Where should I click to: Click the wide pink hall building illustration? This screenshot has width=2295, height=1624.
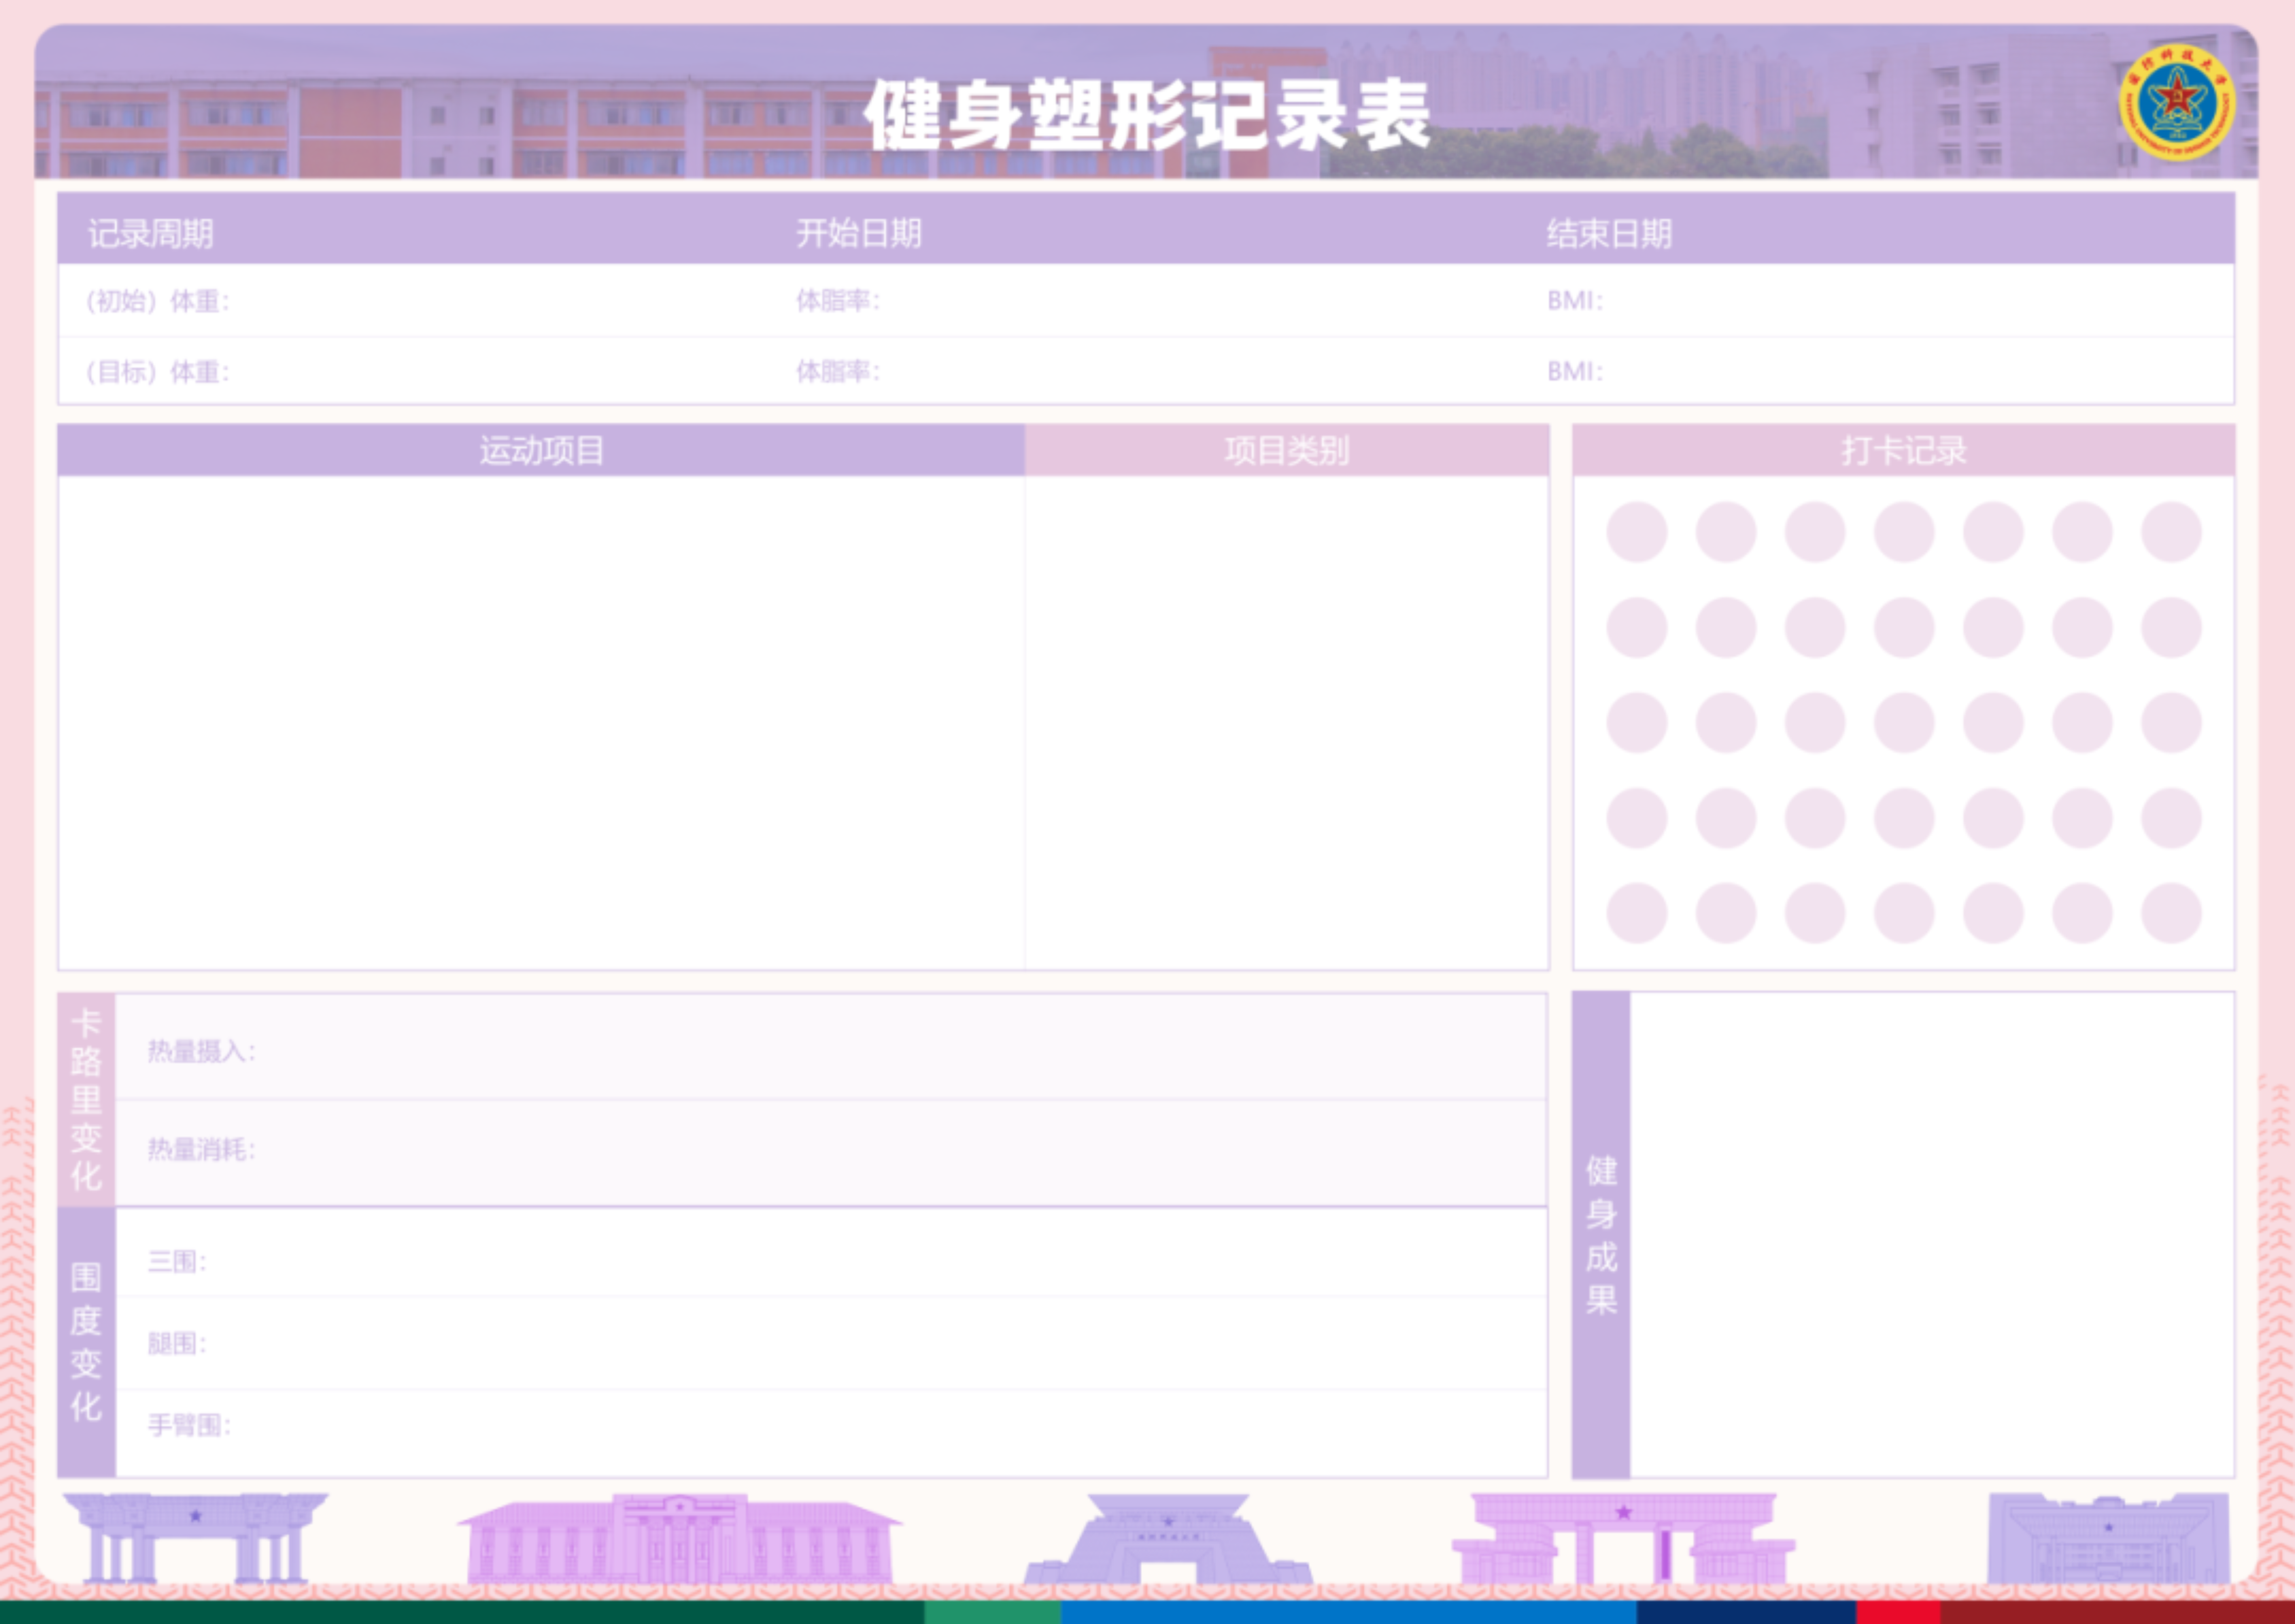(680, 1540)
